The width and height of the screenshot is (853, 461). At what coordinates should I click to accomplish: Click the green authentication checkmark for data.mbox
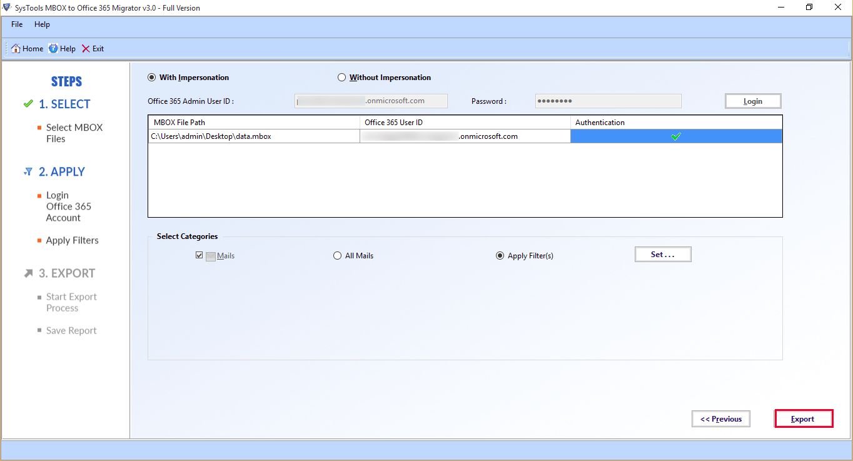point(675,136)
